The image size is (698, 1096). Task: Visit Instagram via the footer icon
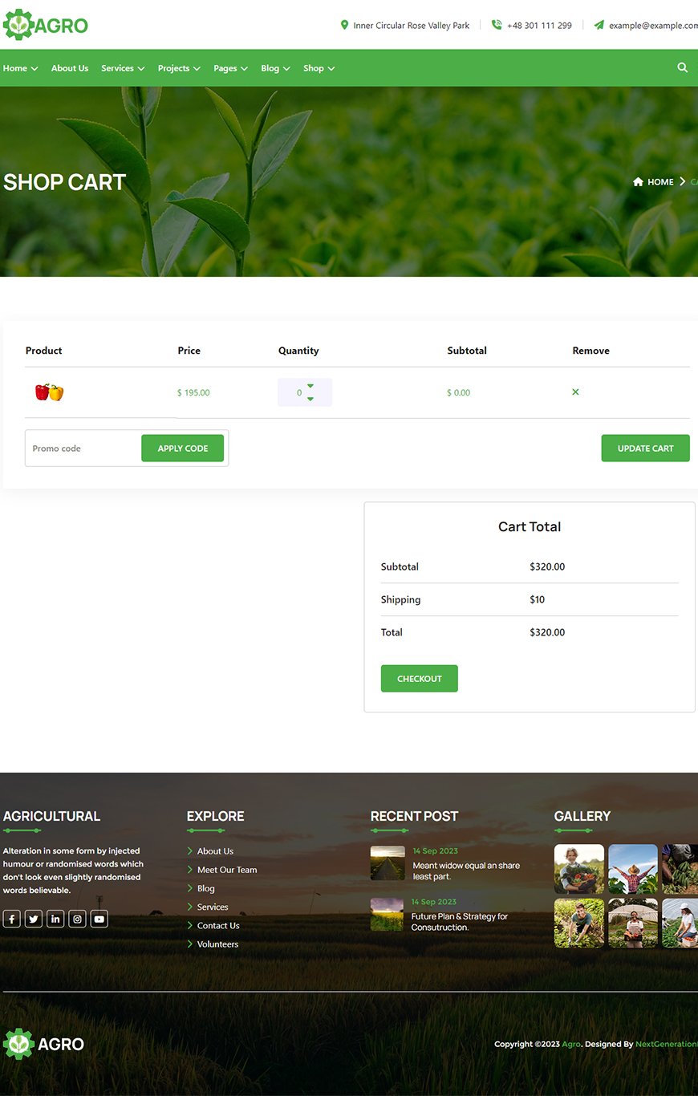[77, 919]
